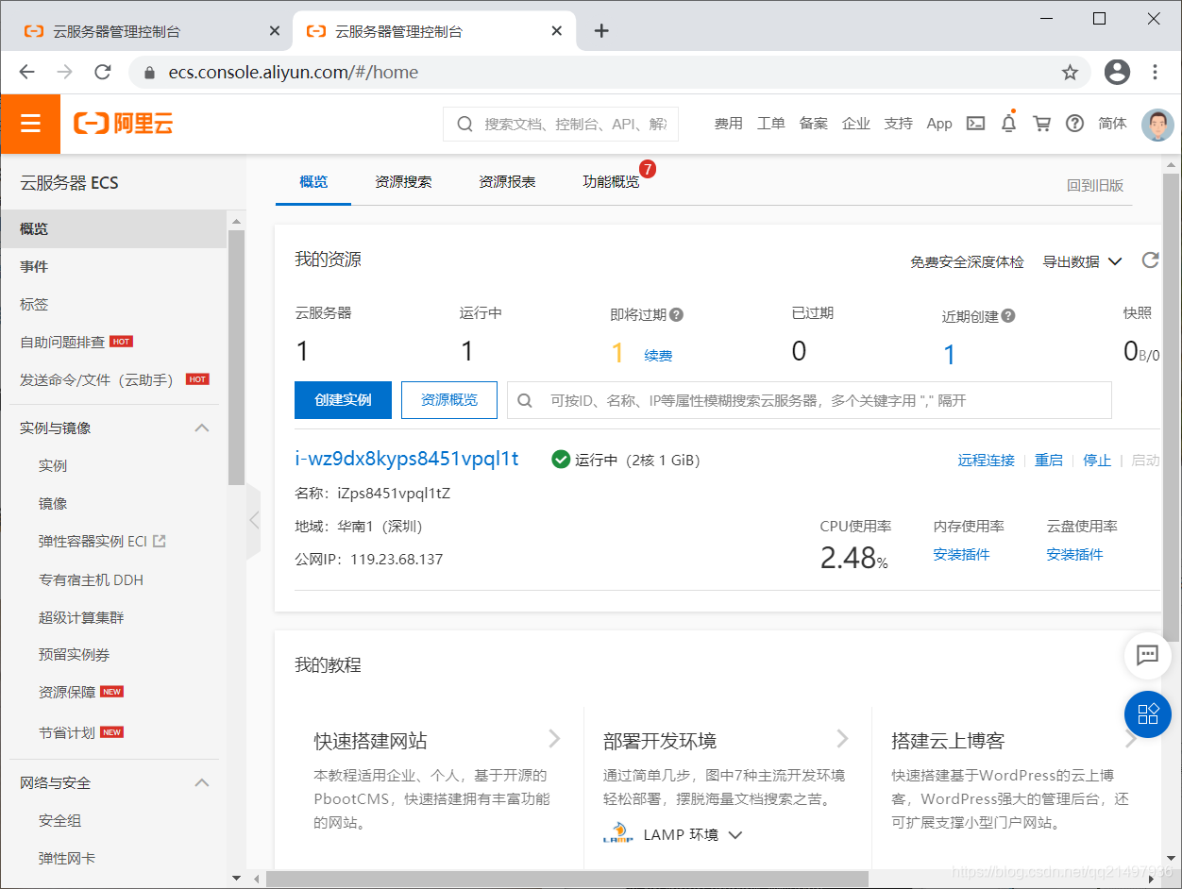This screenshot has width=1182, height=889.
Task: Click the LAMP environment icon
Action: point(618,834)
